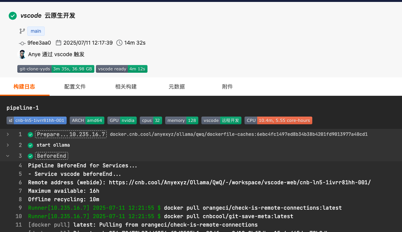Click the main branch tag
402x232 pixels.
(x=36, y=31)
